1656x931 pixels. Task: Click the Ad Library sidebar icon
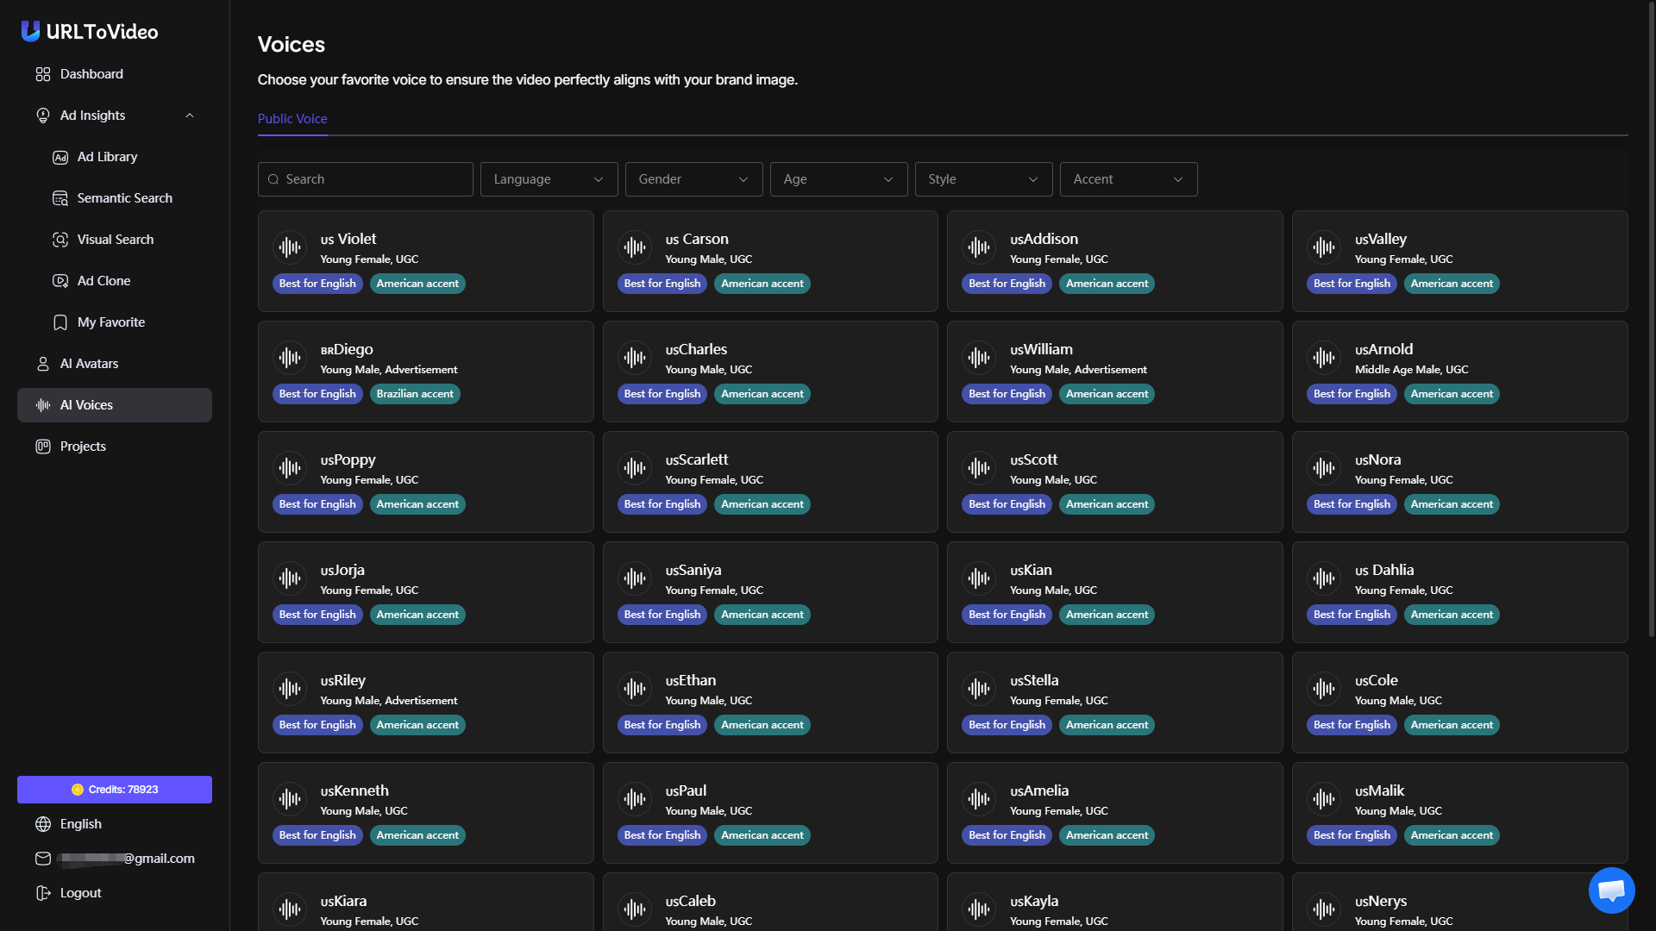point(60,157)
